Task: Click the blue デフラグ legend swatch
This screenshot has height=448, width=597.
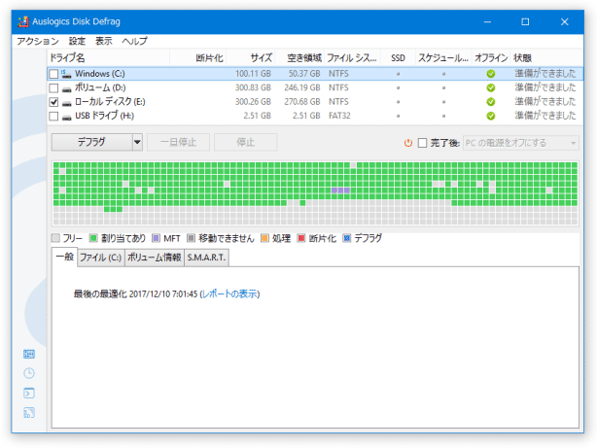Action: click(347, 238)
